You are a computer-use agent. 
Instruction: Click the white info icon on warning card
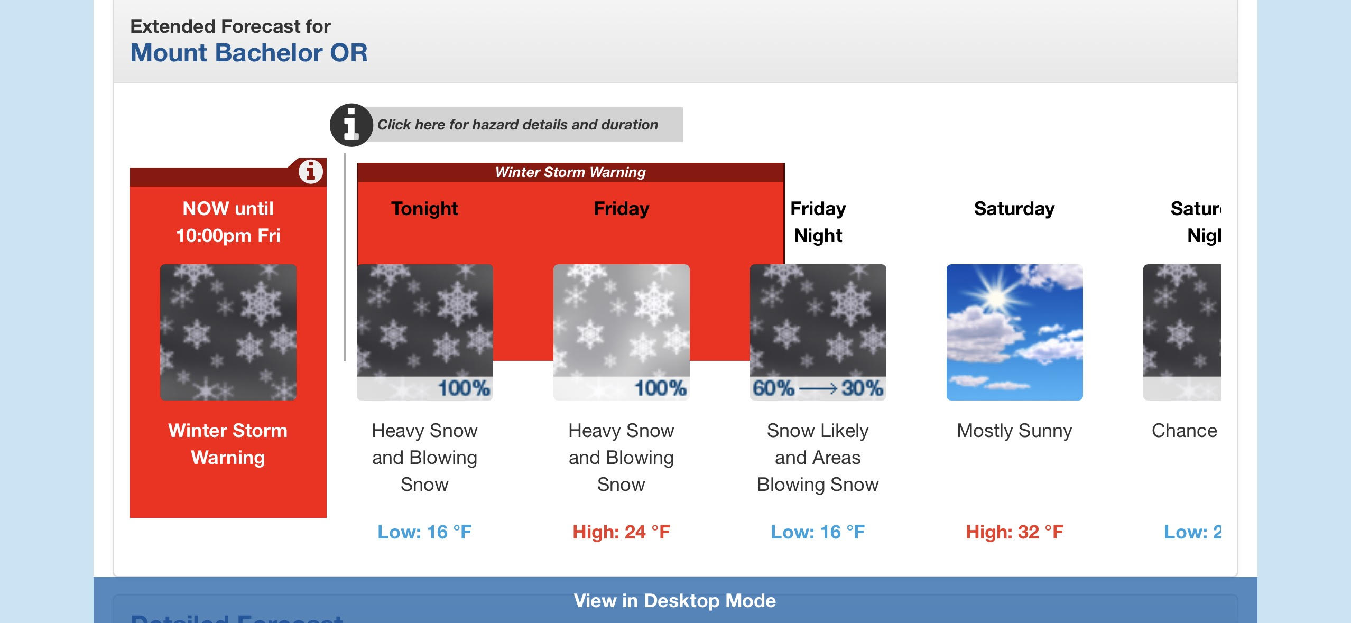pyautogui.click(x=311, y=171)
